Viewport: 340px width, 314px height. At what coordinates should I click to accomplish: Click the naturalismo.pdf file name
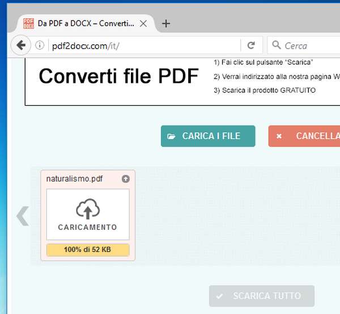pos(74,179)
